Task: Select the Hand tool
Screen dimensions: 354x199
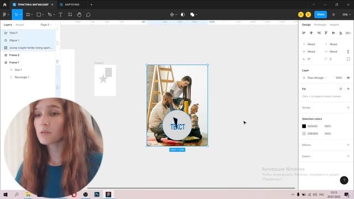Action: tap(79, 15)
